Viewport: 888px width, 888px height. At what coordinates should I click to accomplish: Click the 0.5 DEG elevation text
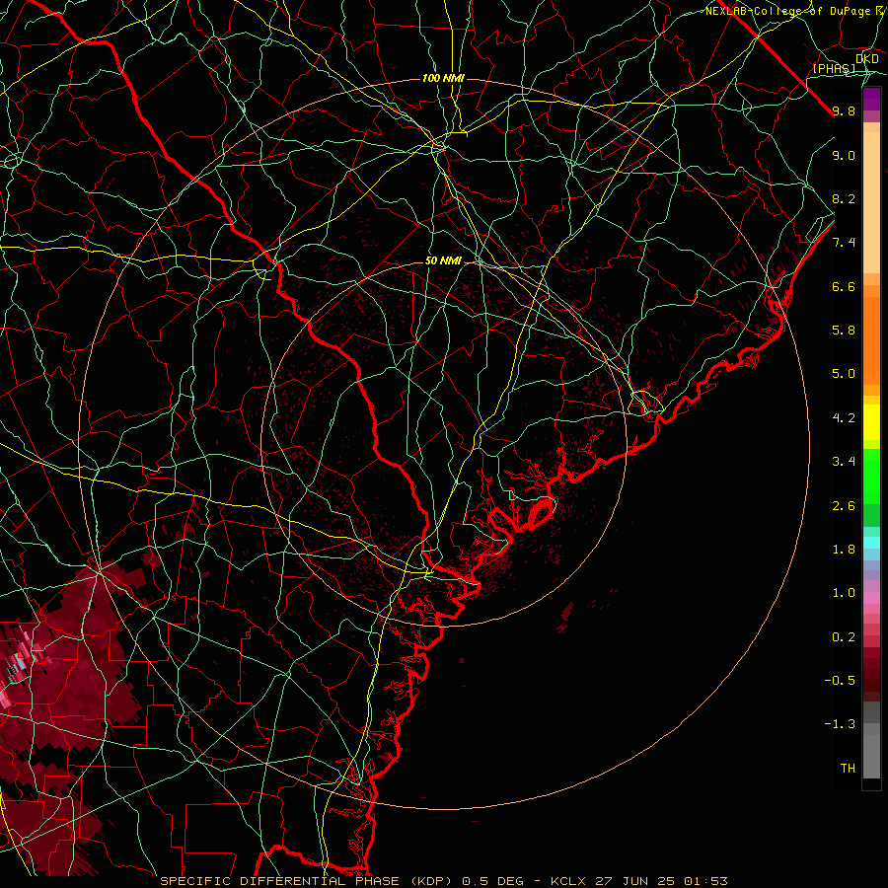click(x=494, y=881)
